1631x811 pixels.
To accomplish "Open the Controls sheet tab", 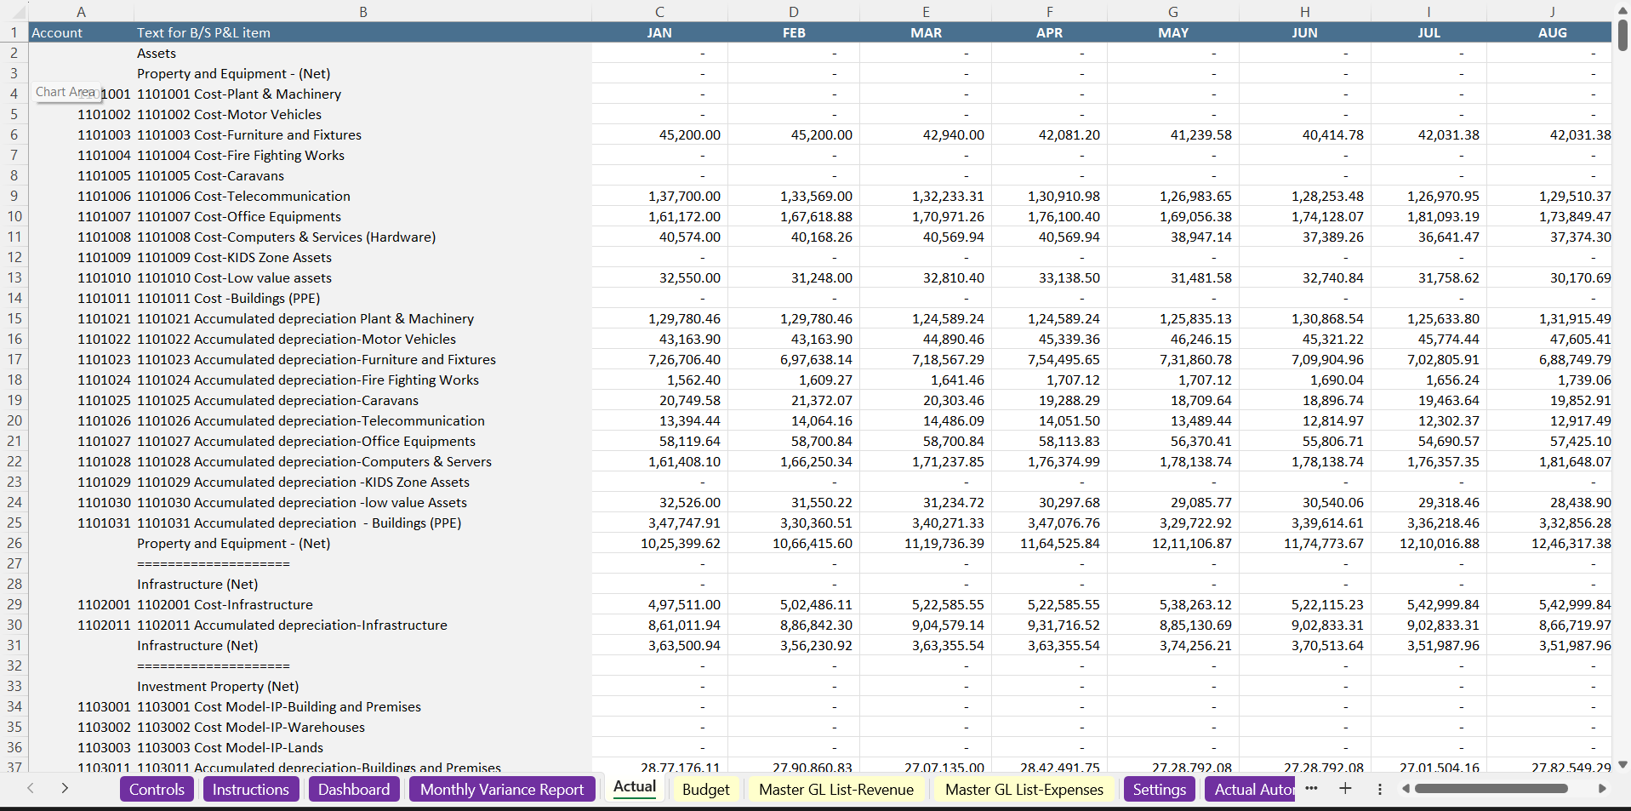I will click(x=157, y=789).
